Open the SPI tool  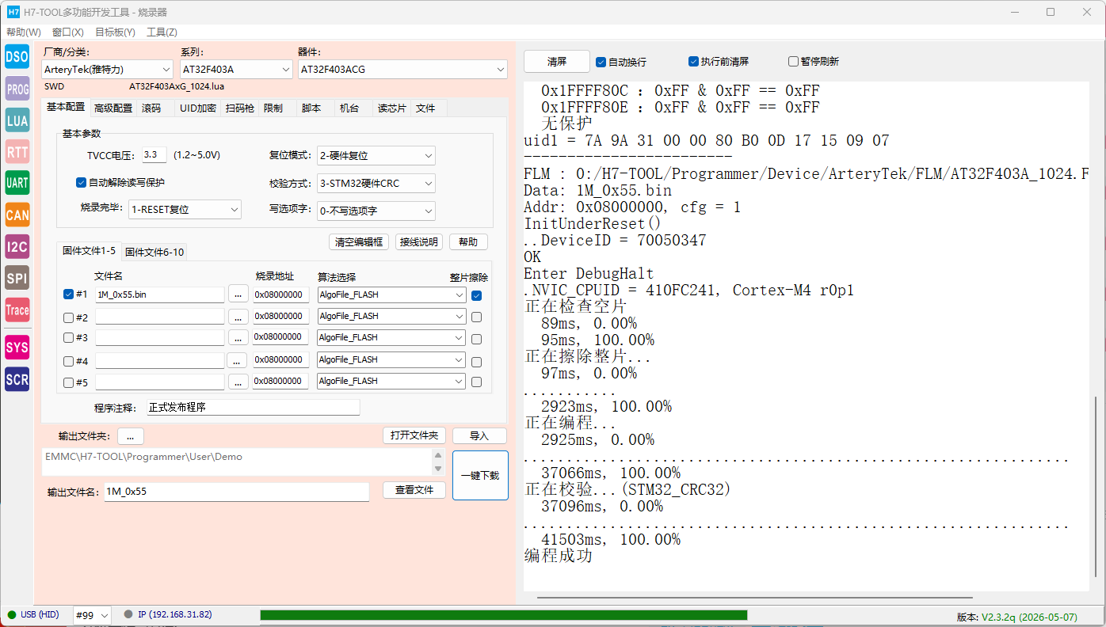(17, 278)
